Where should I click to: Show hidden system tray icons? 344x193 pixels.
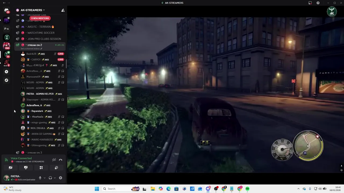point(298,189)
